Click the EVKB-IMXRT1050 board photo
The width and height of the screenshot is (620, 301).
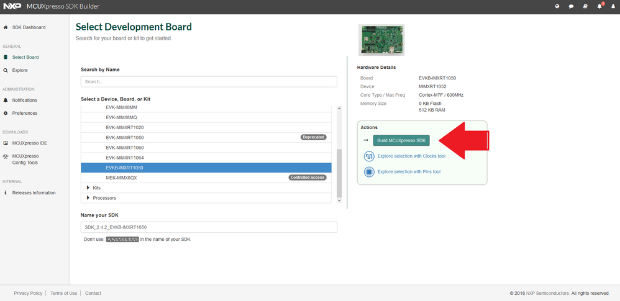(381, 40)
